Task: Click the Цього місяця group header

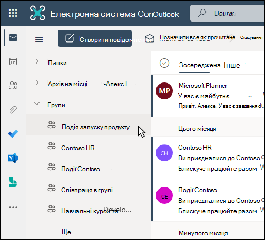Action: click(197, 129)
